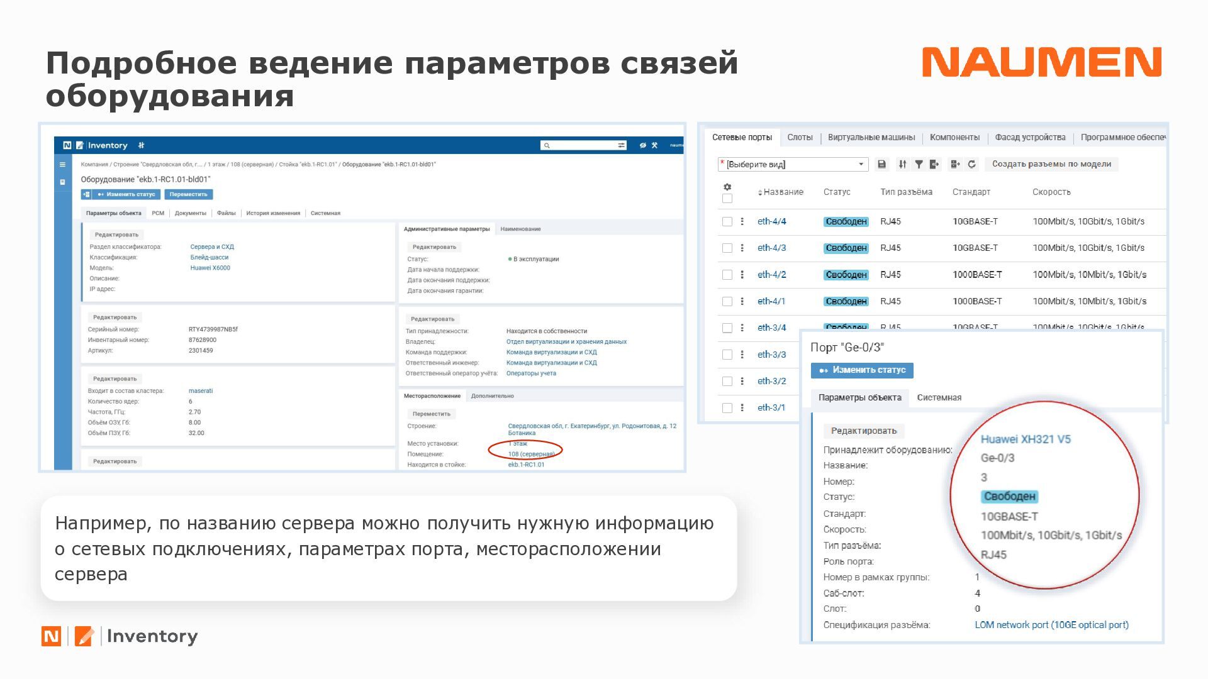The height and width of the screenshot is (679, 1208).
Task: Click the refresh icon in ports toolbar
Action: pyautogui.click(x=971, y=164)
